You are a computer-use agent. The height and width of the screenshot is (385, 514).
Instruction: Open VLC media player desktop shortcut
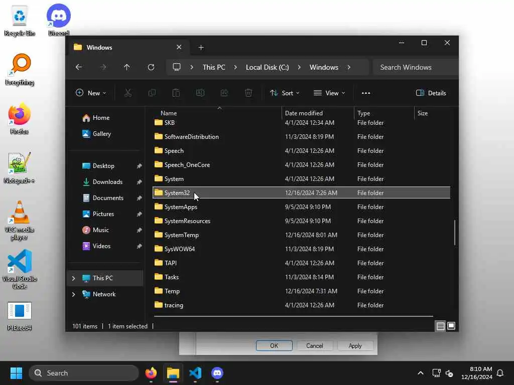(x=20, y=221)
